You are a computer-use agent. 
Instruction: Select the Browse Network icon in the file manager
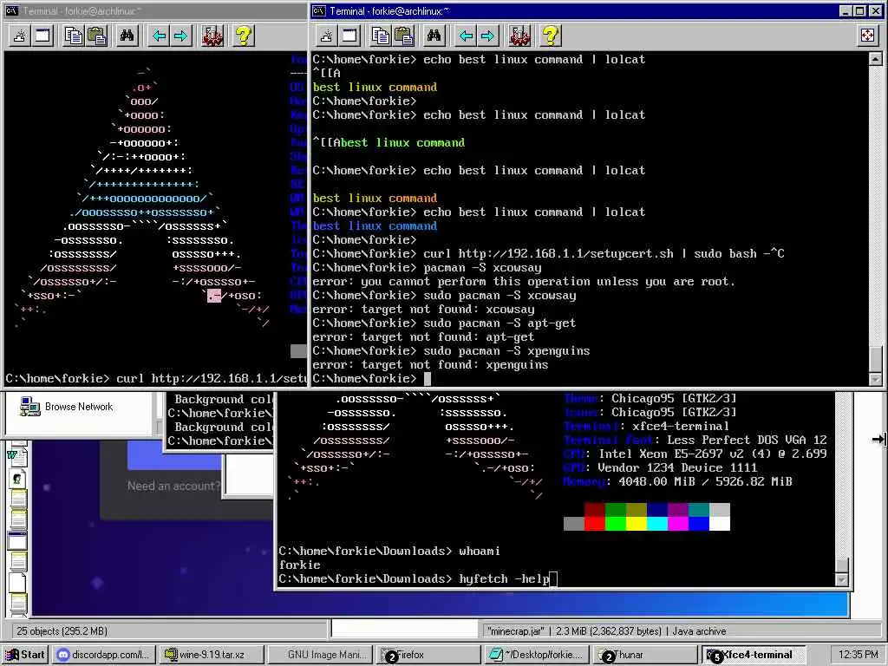pyautogui.click(x=29, y=407)
